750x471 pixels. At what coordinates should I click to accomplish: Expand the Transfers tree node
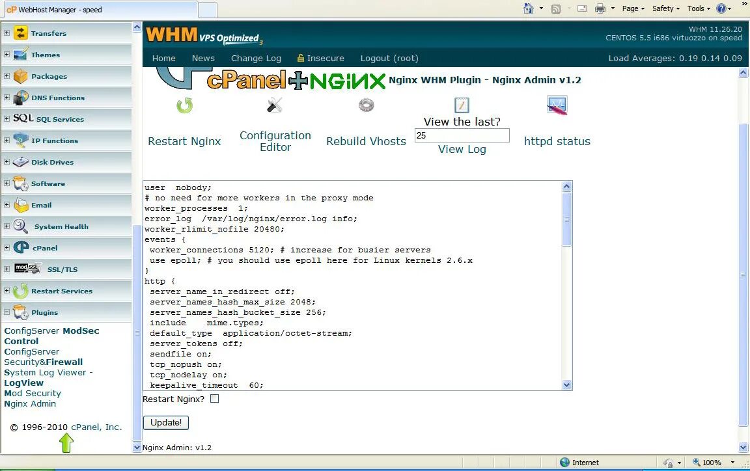(7, 33)
